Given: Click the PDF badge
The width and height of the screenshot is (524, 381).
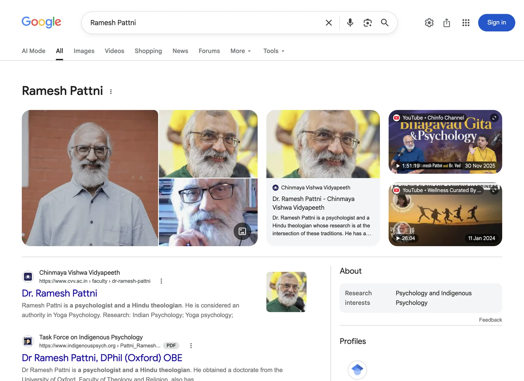Looking at the screenshot, I should tap(171, 346).
